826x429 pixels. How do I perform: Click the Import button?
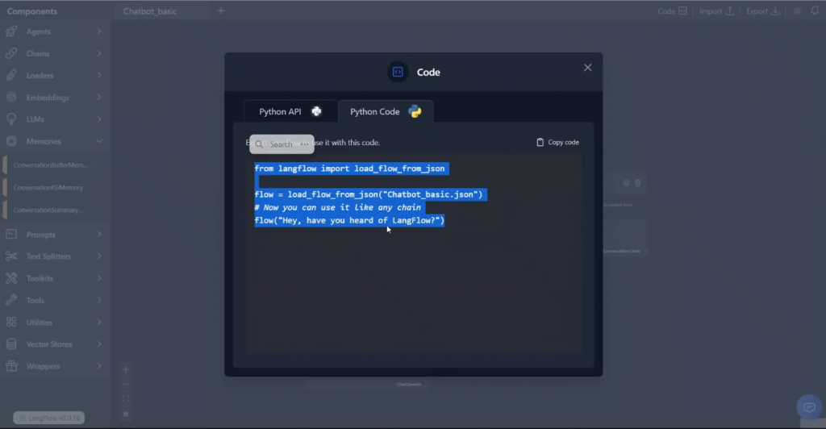coord(716,11)
